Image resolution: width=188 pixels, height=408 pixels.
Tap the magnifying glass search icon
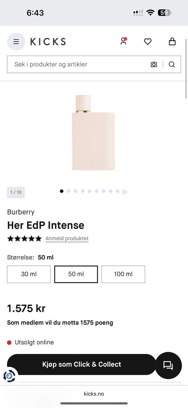click(172, 64)
